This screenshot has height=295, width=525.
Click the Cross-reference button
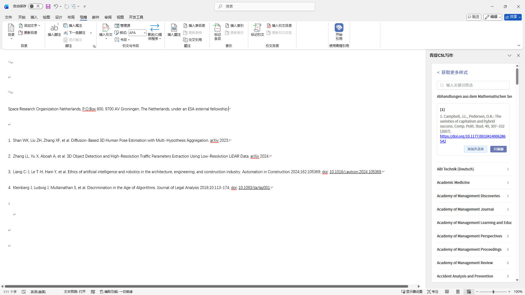(192, 40)
